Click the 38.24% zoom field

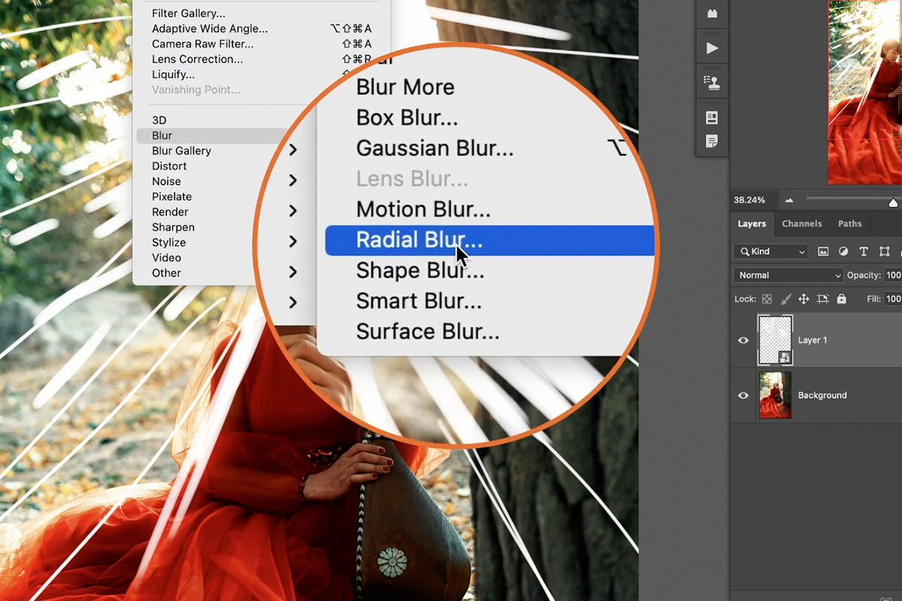tap(750, 201)
